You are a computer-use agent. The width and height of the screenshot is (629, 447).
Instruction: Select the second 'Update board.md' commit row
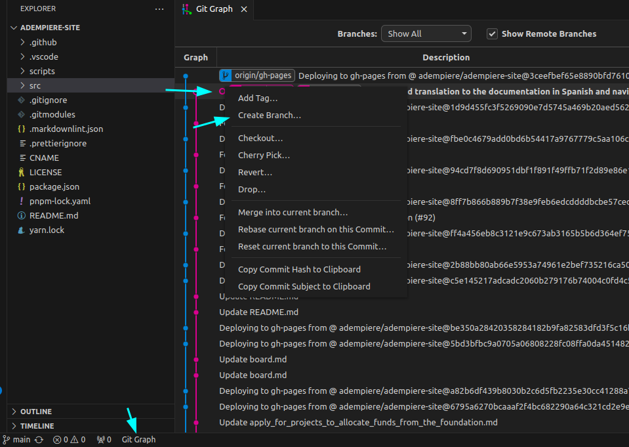(x=402, y=375)
